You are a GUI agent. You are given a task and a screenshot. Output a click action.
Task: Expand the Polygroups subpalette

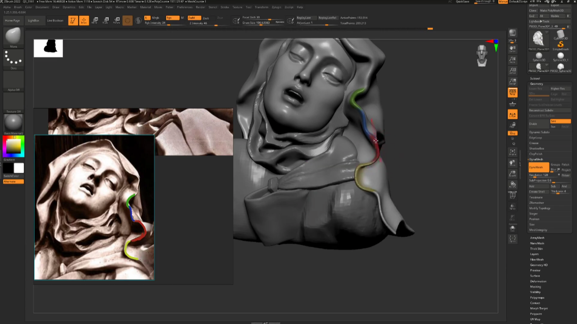537,298
